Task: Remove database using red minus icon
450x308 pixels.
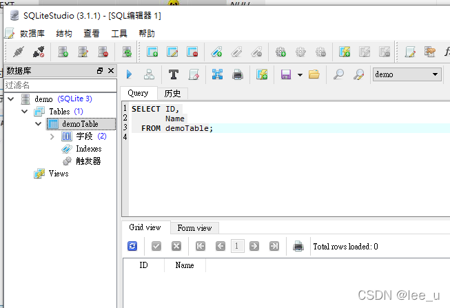Action: tap(103, 52)
